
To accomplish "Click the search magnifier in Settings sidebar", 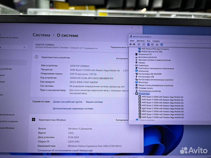I will pos(25,47).
